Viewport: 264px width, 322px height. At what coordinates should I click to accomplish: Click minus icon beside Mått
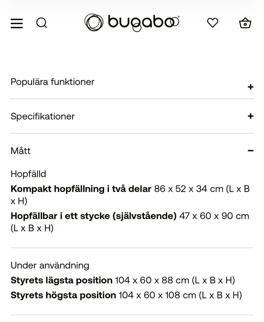[x=251, y=151]
